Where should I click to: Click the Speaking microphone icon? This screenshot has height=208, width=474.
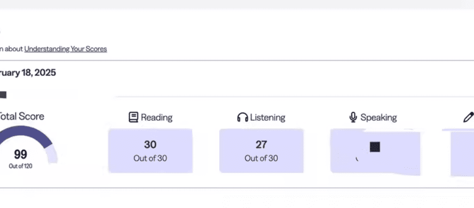pos(353,117)
